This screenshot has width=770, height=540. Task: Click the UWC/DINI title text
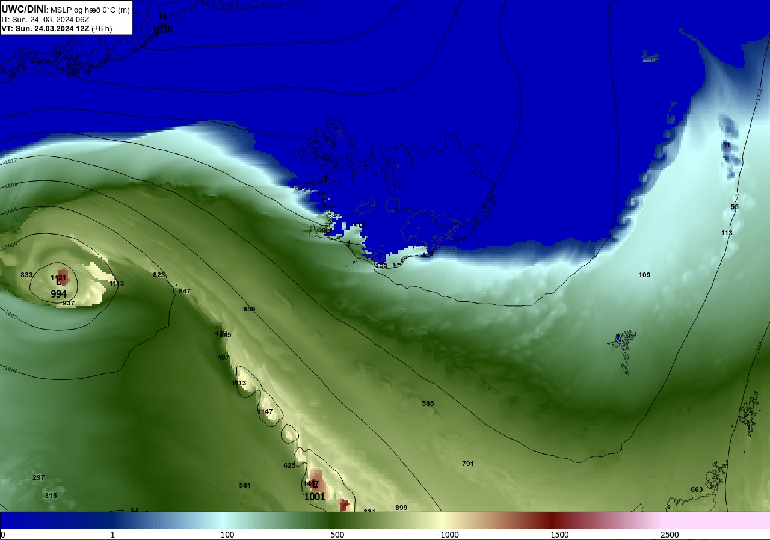pos(24,9)
